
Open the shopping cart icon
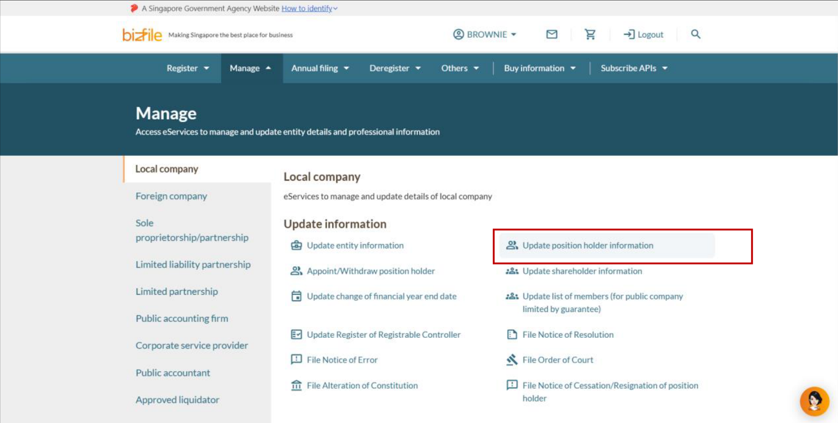[590, 34]
